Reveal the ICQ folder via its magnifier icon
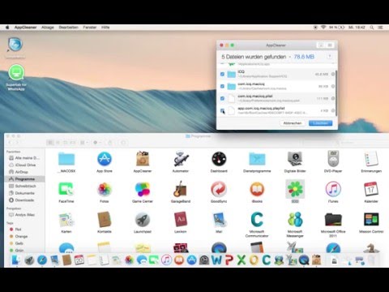The image size is (389, 292). tap(333, 74)
